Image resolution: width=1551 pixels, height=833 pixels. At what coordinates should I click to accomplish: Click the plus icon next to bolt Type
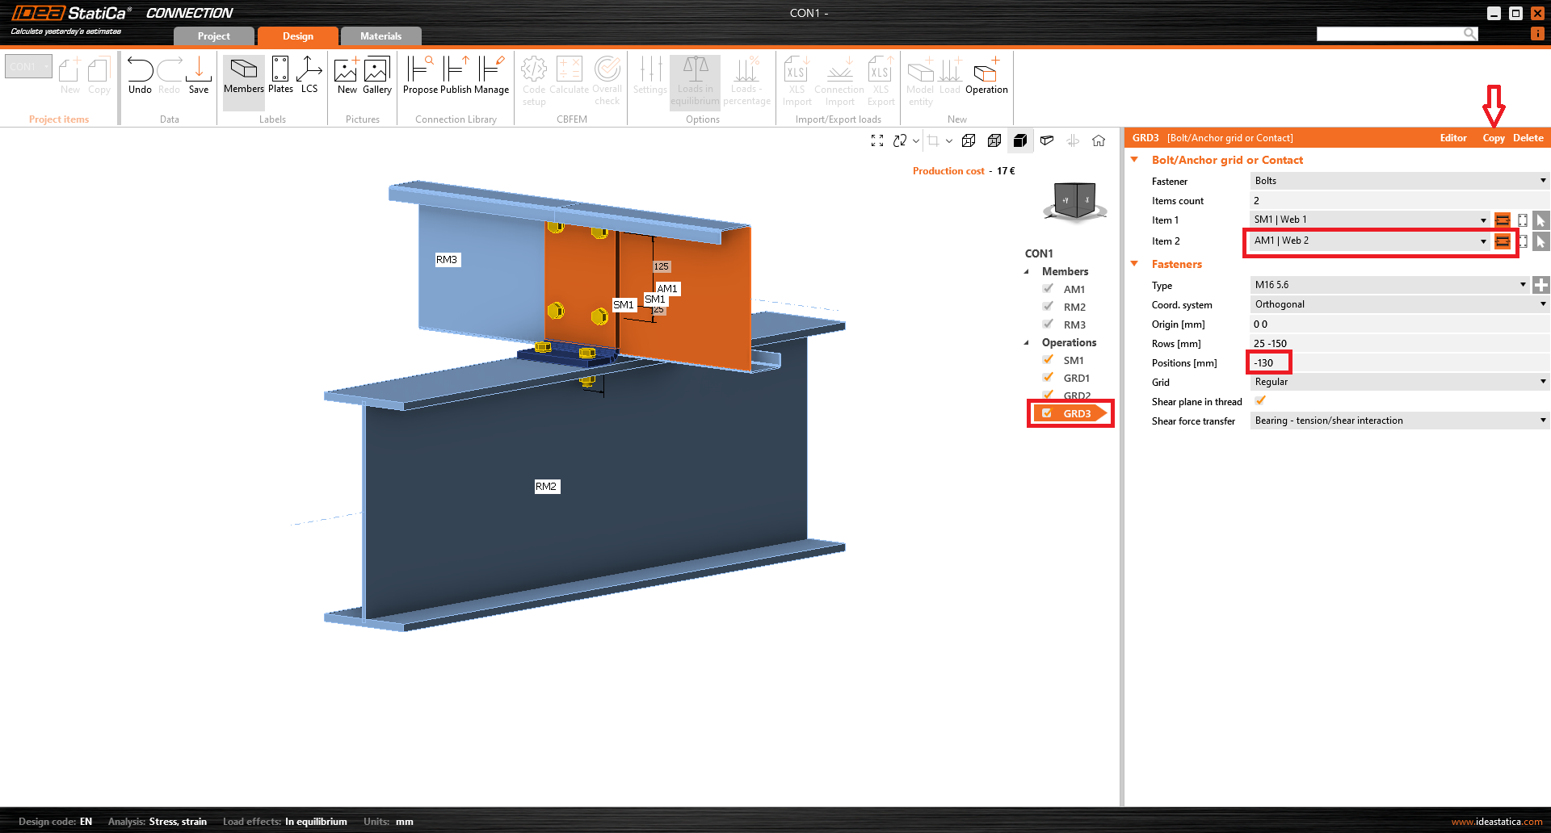pos(1541,285)
